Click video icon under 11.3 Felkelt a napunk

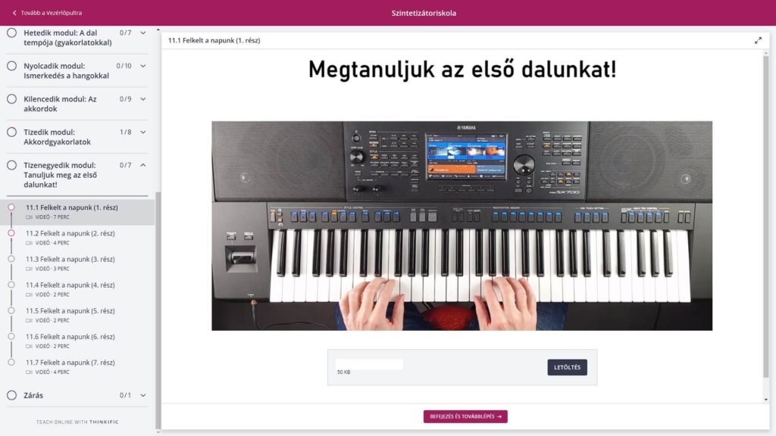click(30, 269)
